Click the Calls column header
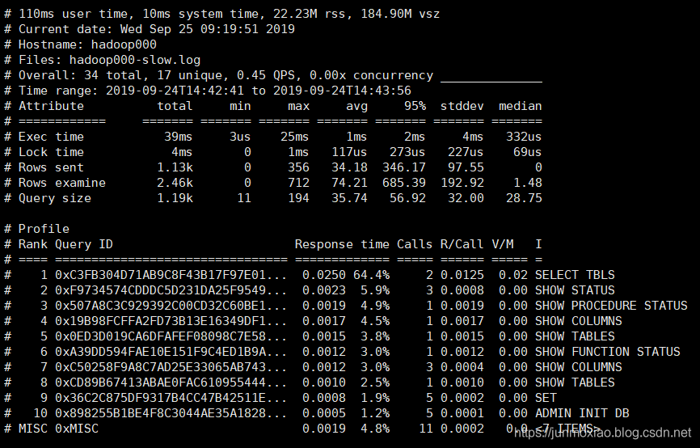Viewport: 700px width, 448px height. [x=415, y=244]
